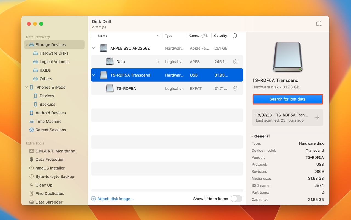Click the plus icon beside Attach disk image

coord(94,199)
